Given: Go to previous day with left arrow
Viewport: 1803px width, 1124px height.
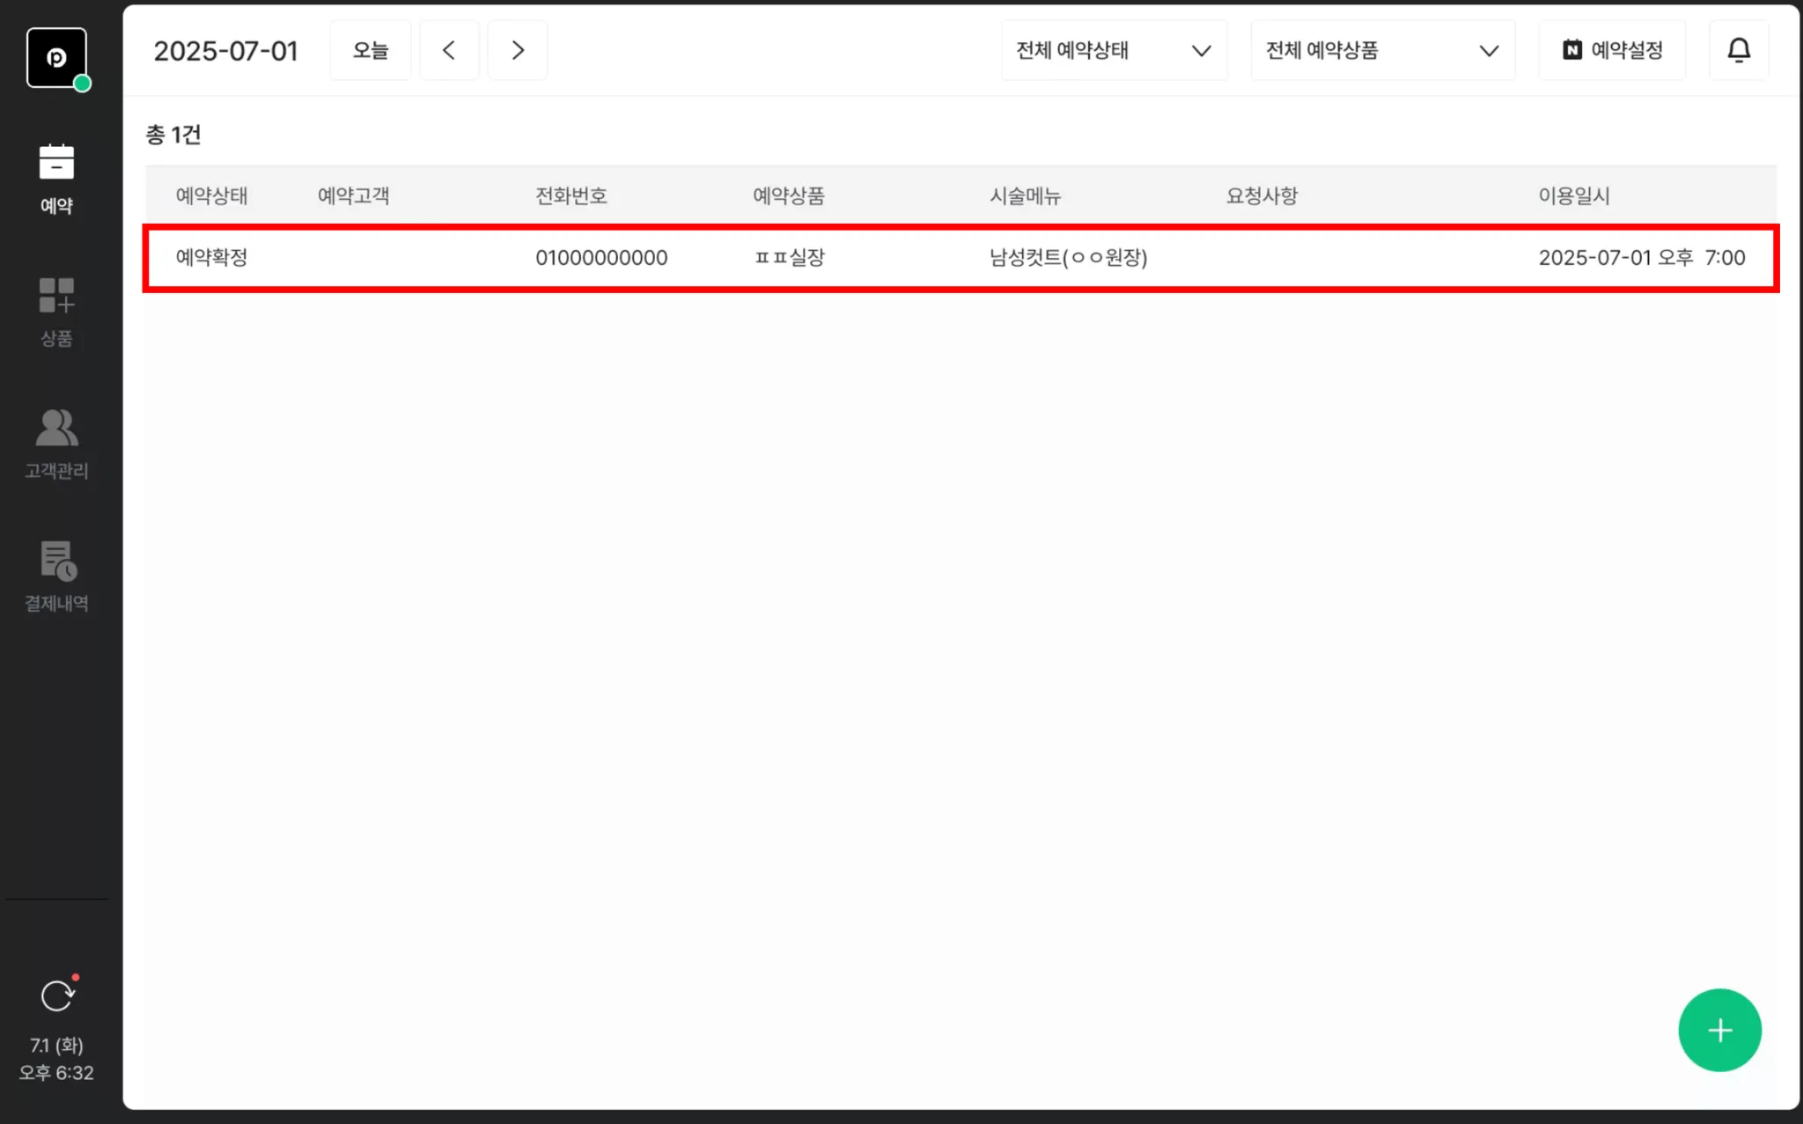Looking at the screenshot, I should (x=449, y=50).
